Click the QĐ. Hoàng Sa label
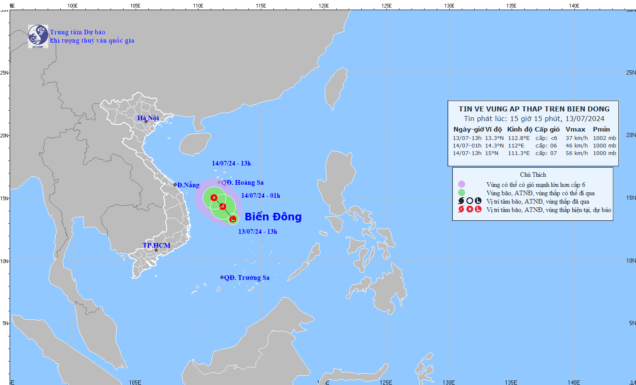 pyautogui.click(x=242, y=183)
